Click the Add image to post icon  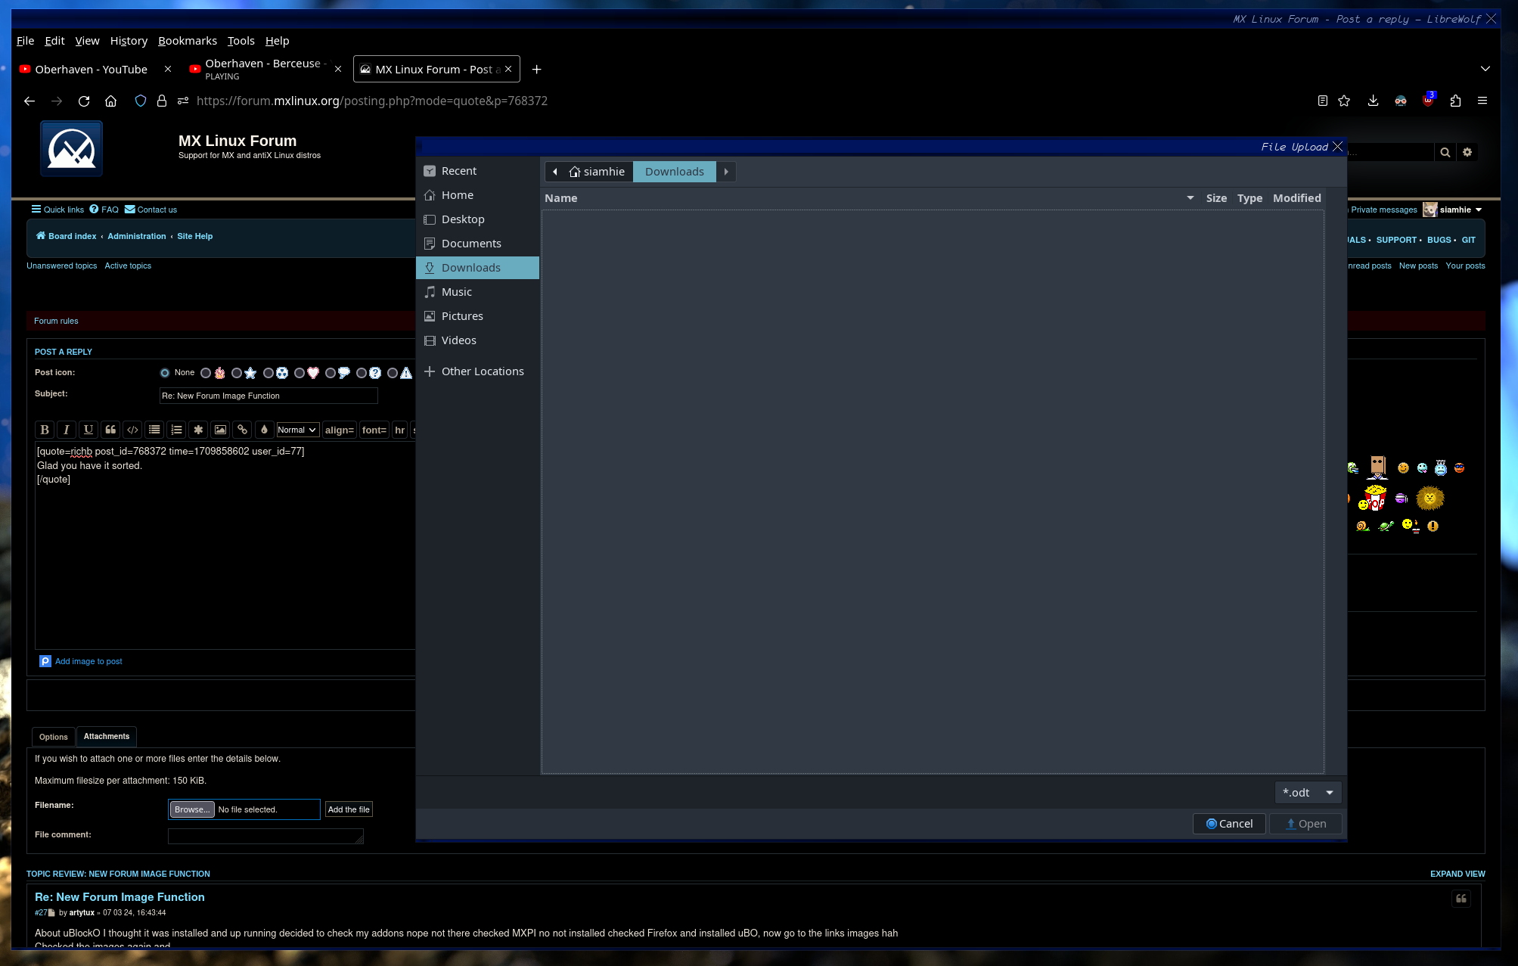[x=45, y=661]
